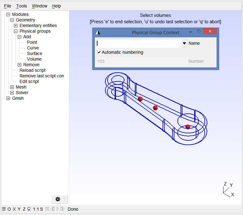Close the Physical Group Context dialog
Screen dimensions: 243x215
click(x=210, y=31)
